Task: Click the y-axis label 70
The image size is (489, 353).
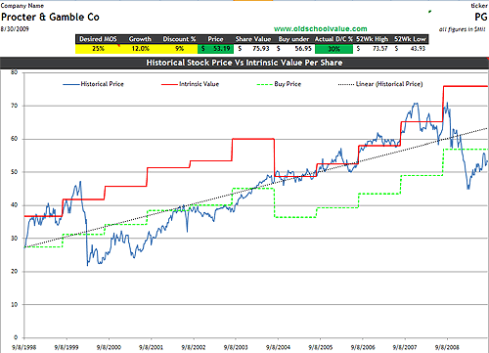Action: (15, 106)
